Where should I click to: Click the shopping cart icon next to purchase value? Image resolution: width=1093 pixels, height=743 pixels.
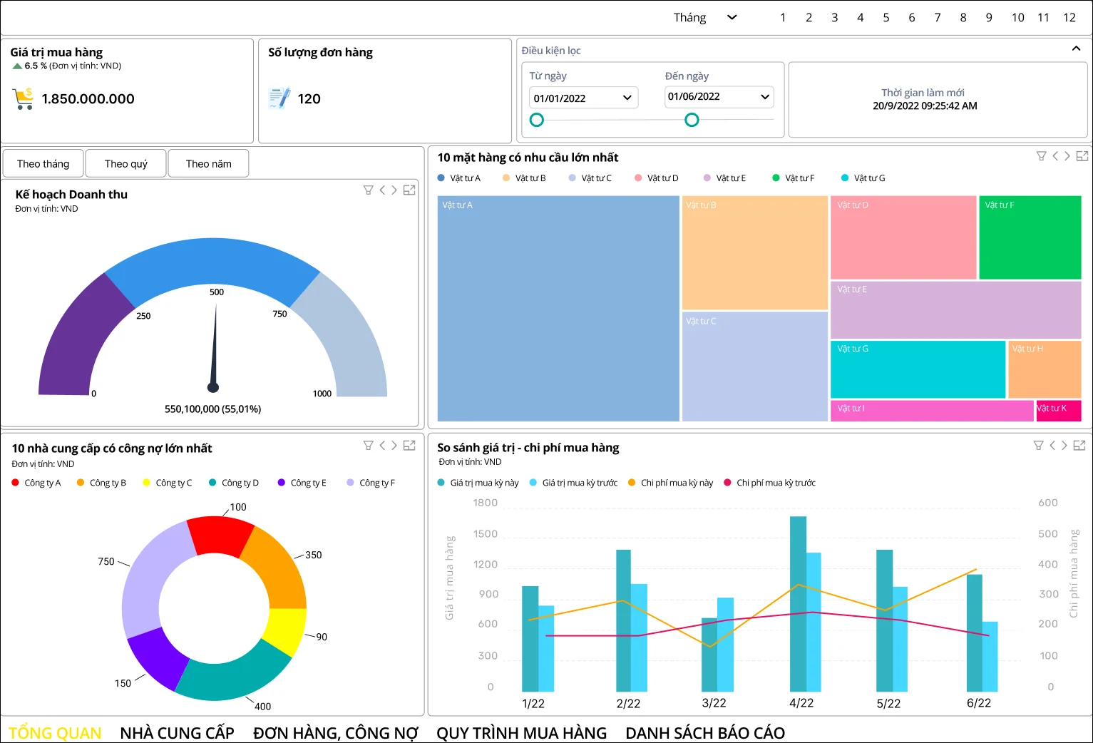click(x=23, y=98)
